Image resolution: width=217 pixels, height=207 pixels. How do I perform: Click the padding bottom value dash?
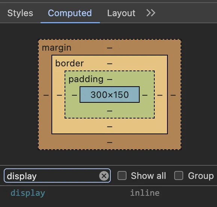pyautogui.click(x=110, y=111)
